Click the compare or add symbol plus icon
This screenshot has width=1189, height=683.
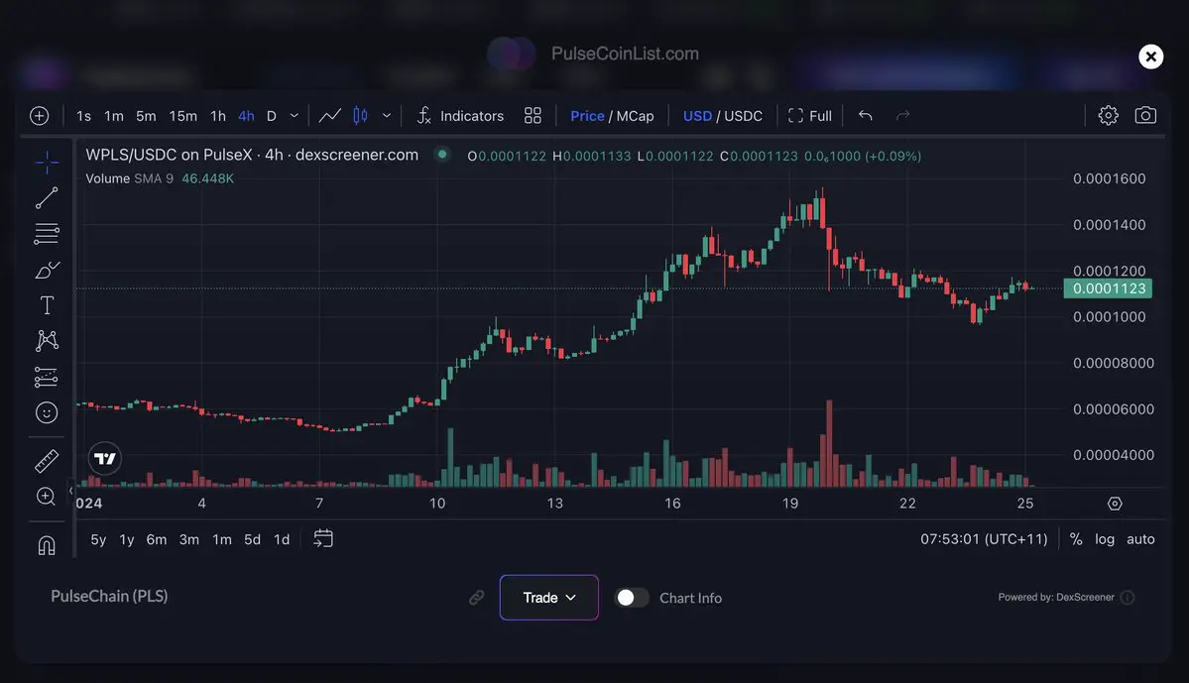click(x=40, y=115)
